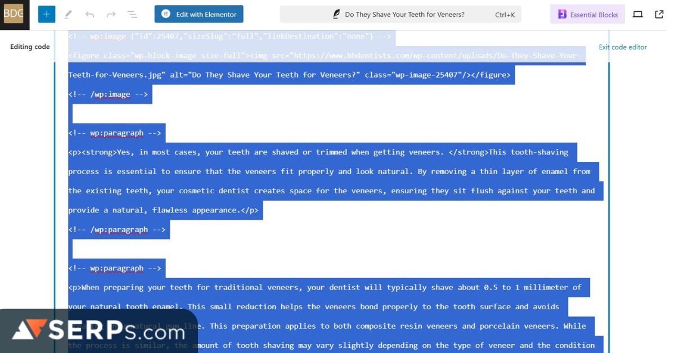Undo the last change

coord(90,14)
